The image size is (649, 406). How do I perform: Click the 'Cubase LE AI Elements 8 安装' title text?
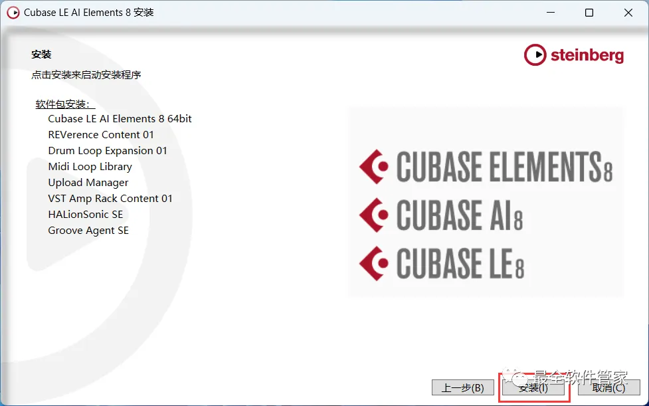point(88,13)
